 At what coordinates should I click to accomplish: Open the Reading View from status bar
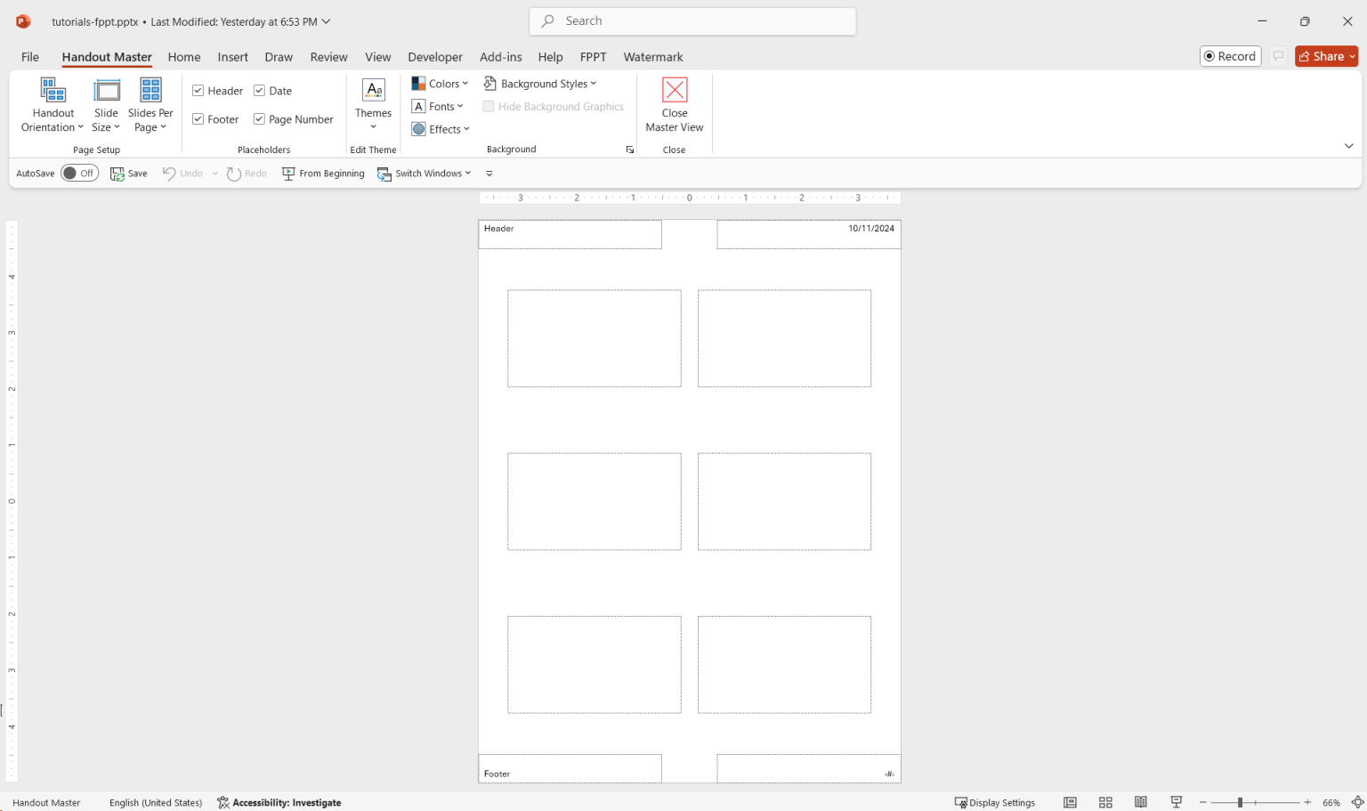1141,802
